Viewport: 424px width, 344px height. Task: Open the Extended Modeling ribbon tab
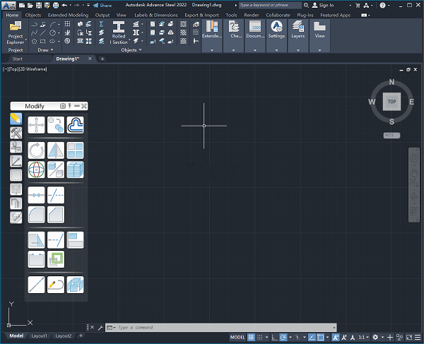[69, 15]
